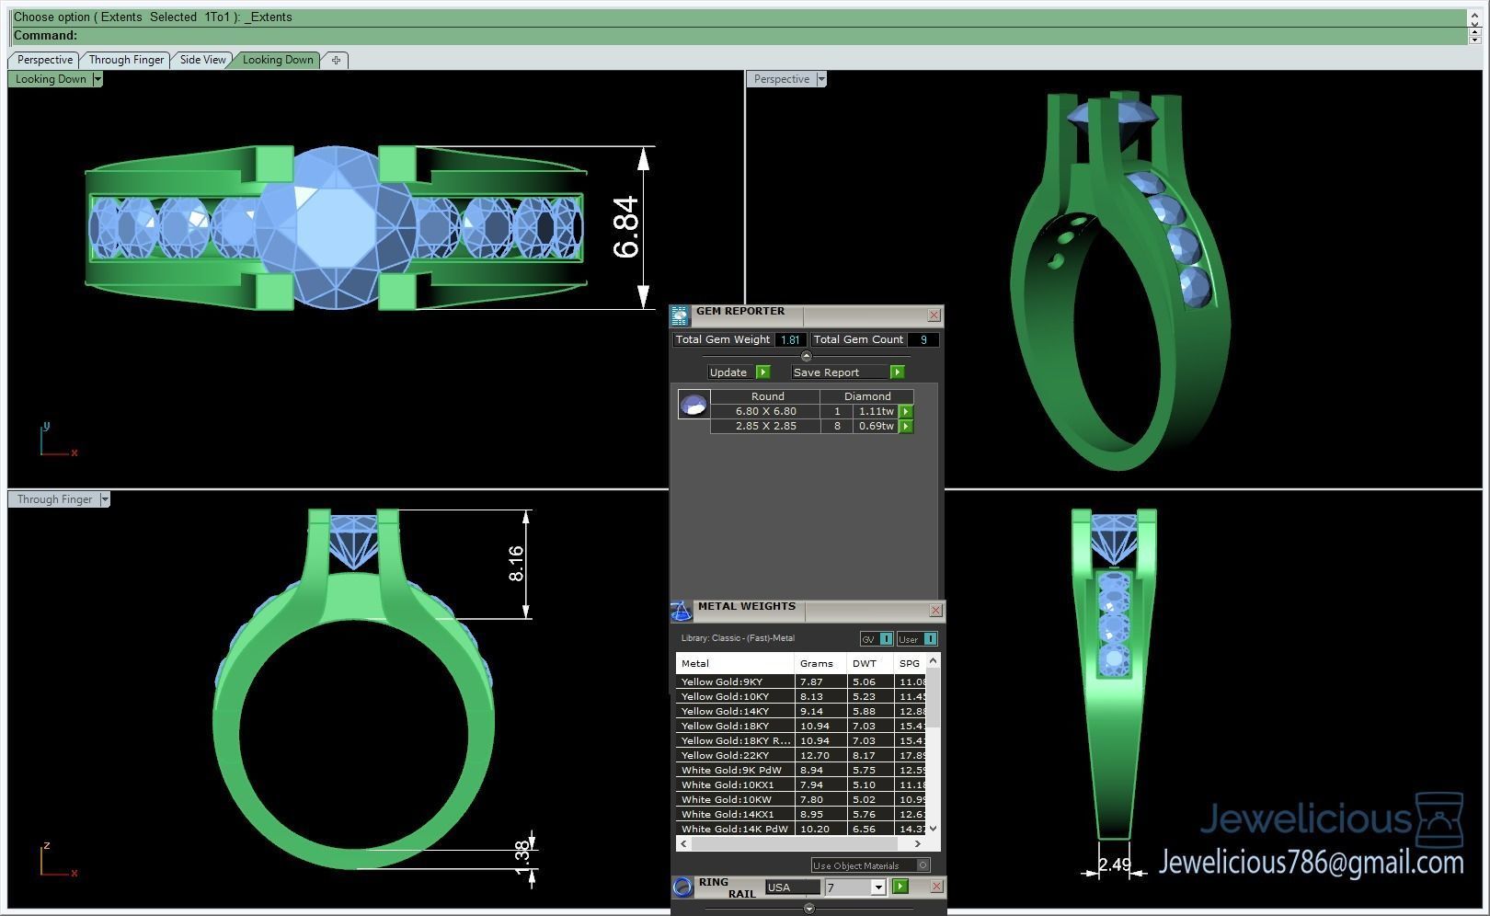
Task: Click the Through Finger viewport title
Action: (54, 499)
